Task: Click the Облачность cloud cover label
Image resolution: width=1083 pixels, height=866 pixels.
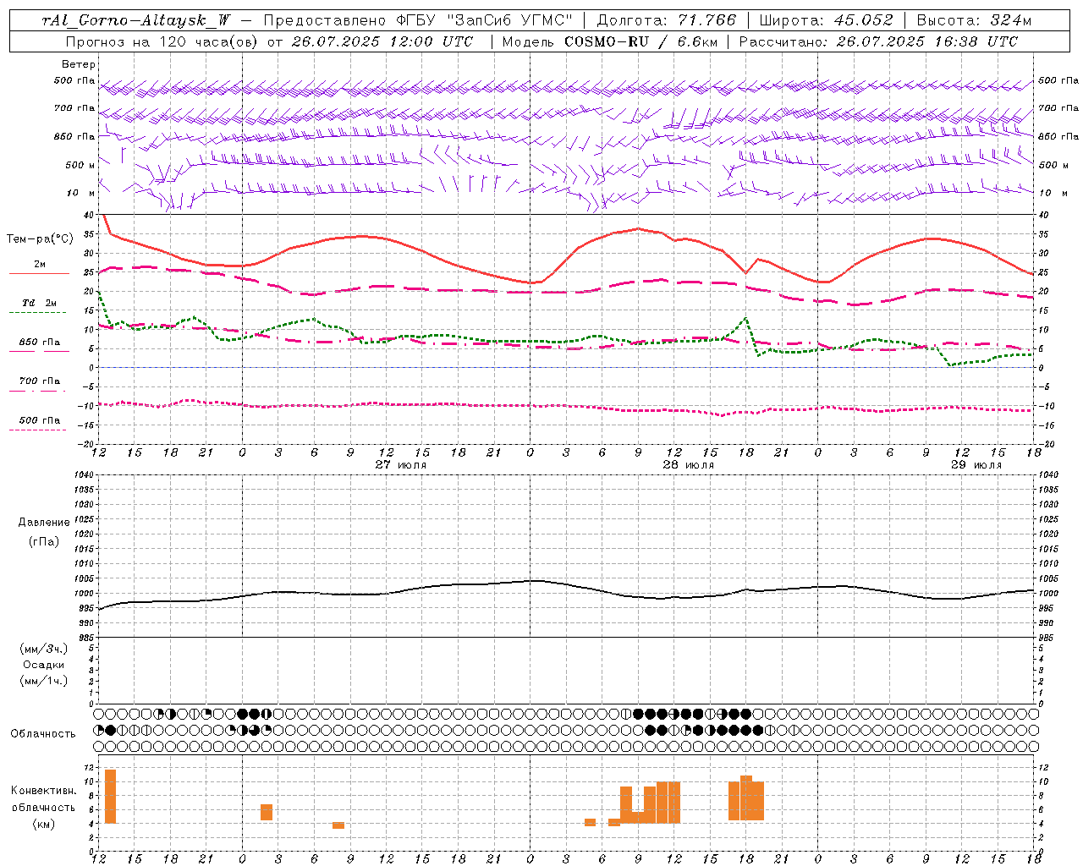Action: point(43,734)
